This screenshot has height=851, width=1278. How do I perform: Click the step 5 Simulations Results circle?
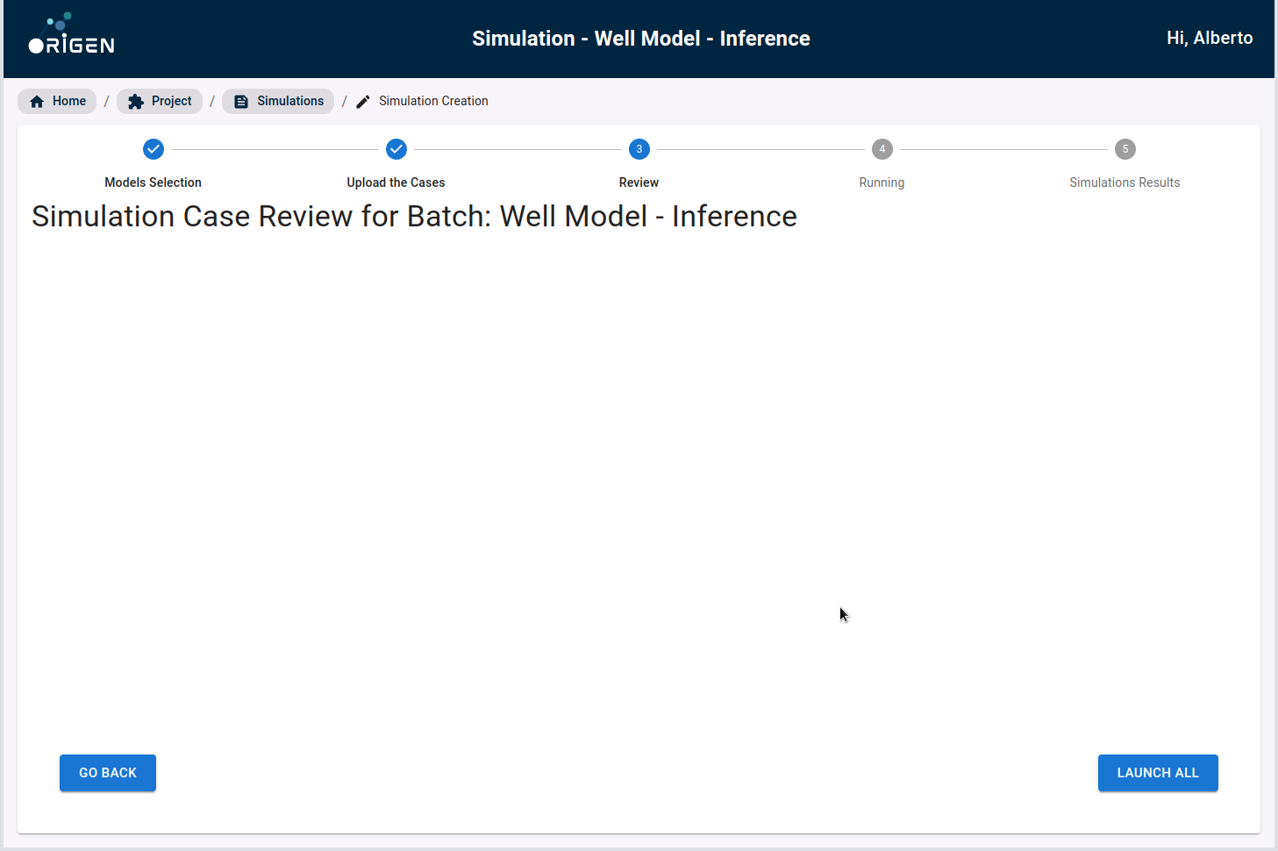click(1125, 149)
